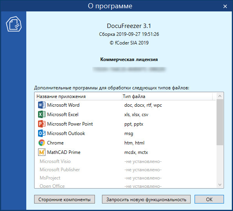Click the 'DocuFreezer 3.1' title text
This screenshot has width=233, height=211.
[x=129, y=26]
